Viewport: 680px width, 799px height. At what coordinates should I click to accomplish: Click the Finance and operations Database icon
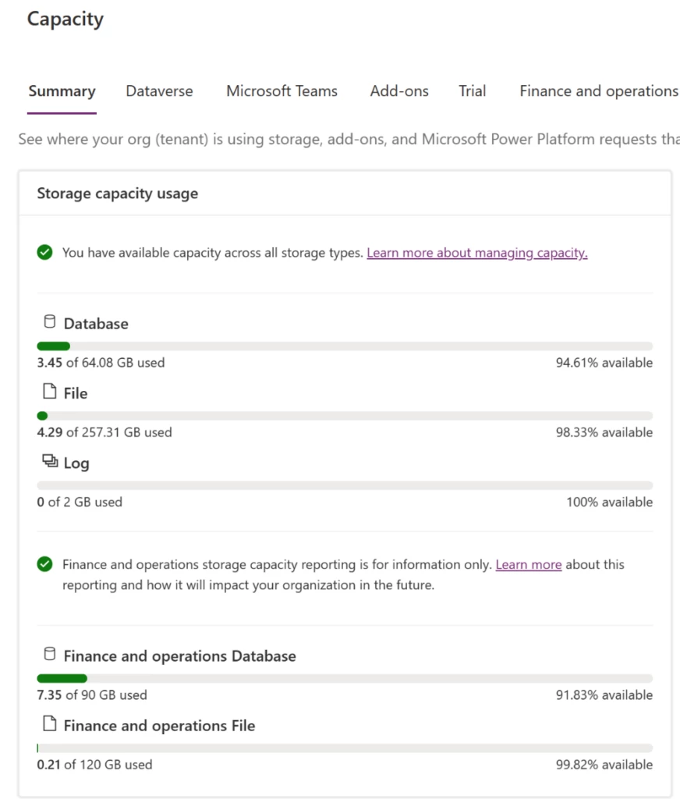(49, 655)
